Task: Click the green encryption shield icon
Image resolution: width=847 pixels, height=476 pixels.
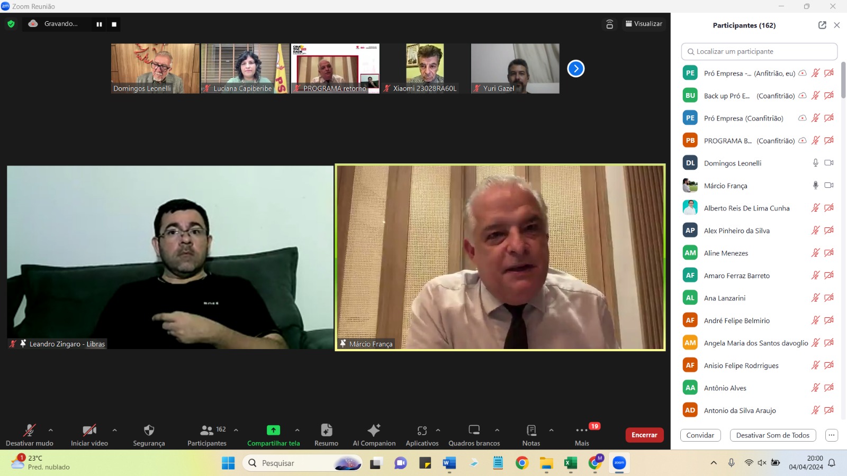Action: tap(11, 24)
